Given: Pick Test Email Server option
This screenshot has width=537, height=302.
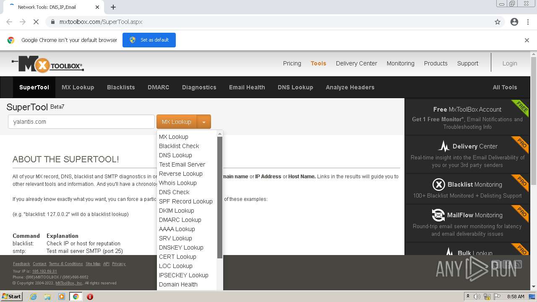Looking at the screenshot, I should point(182,164).
